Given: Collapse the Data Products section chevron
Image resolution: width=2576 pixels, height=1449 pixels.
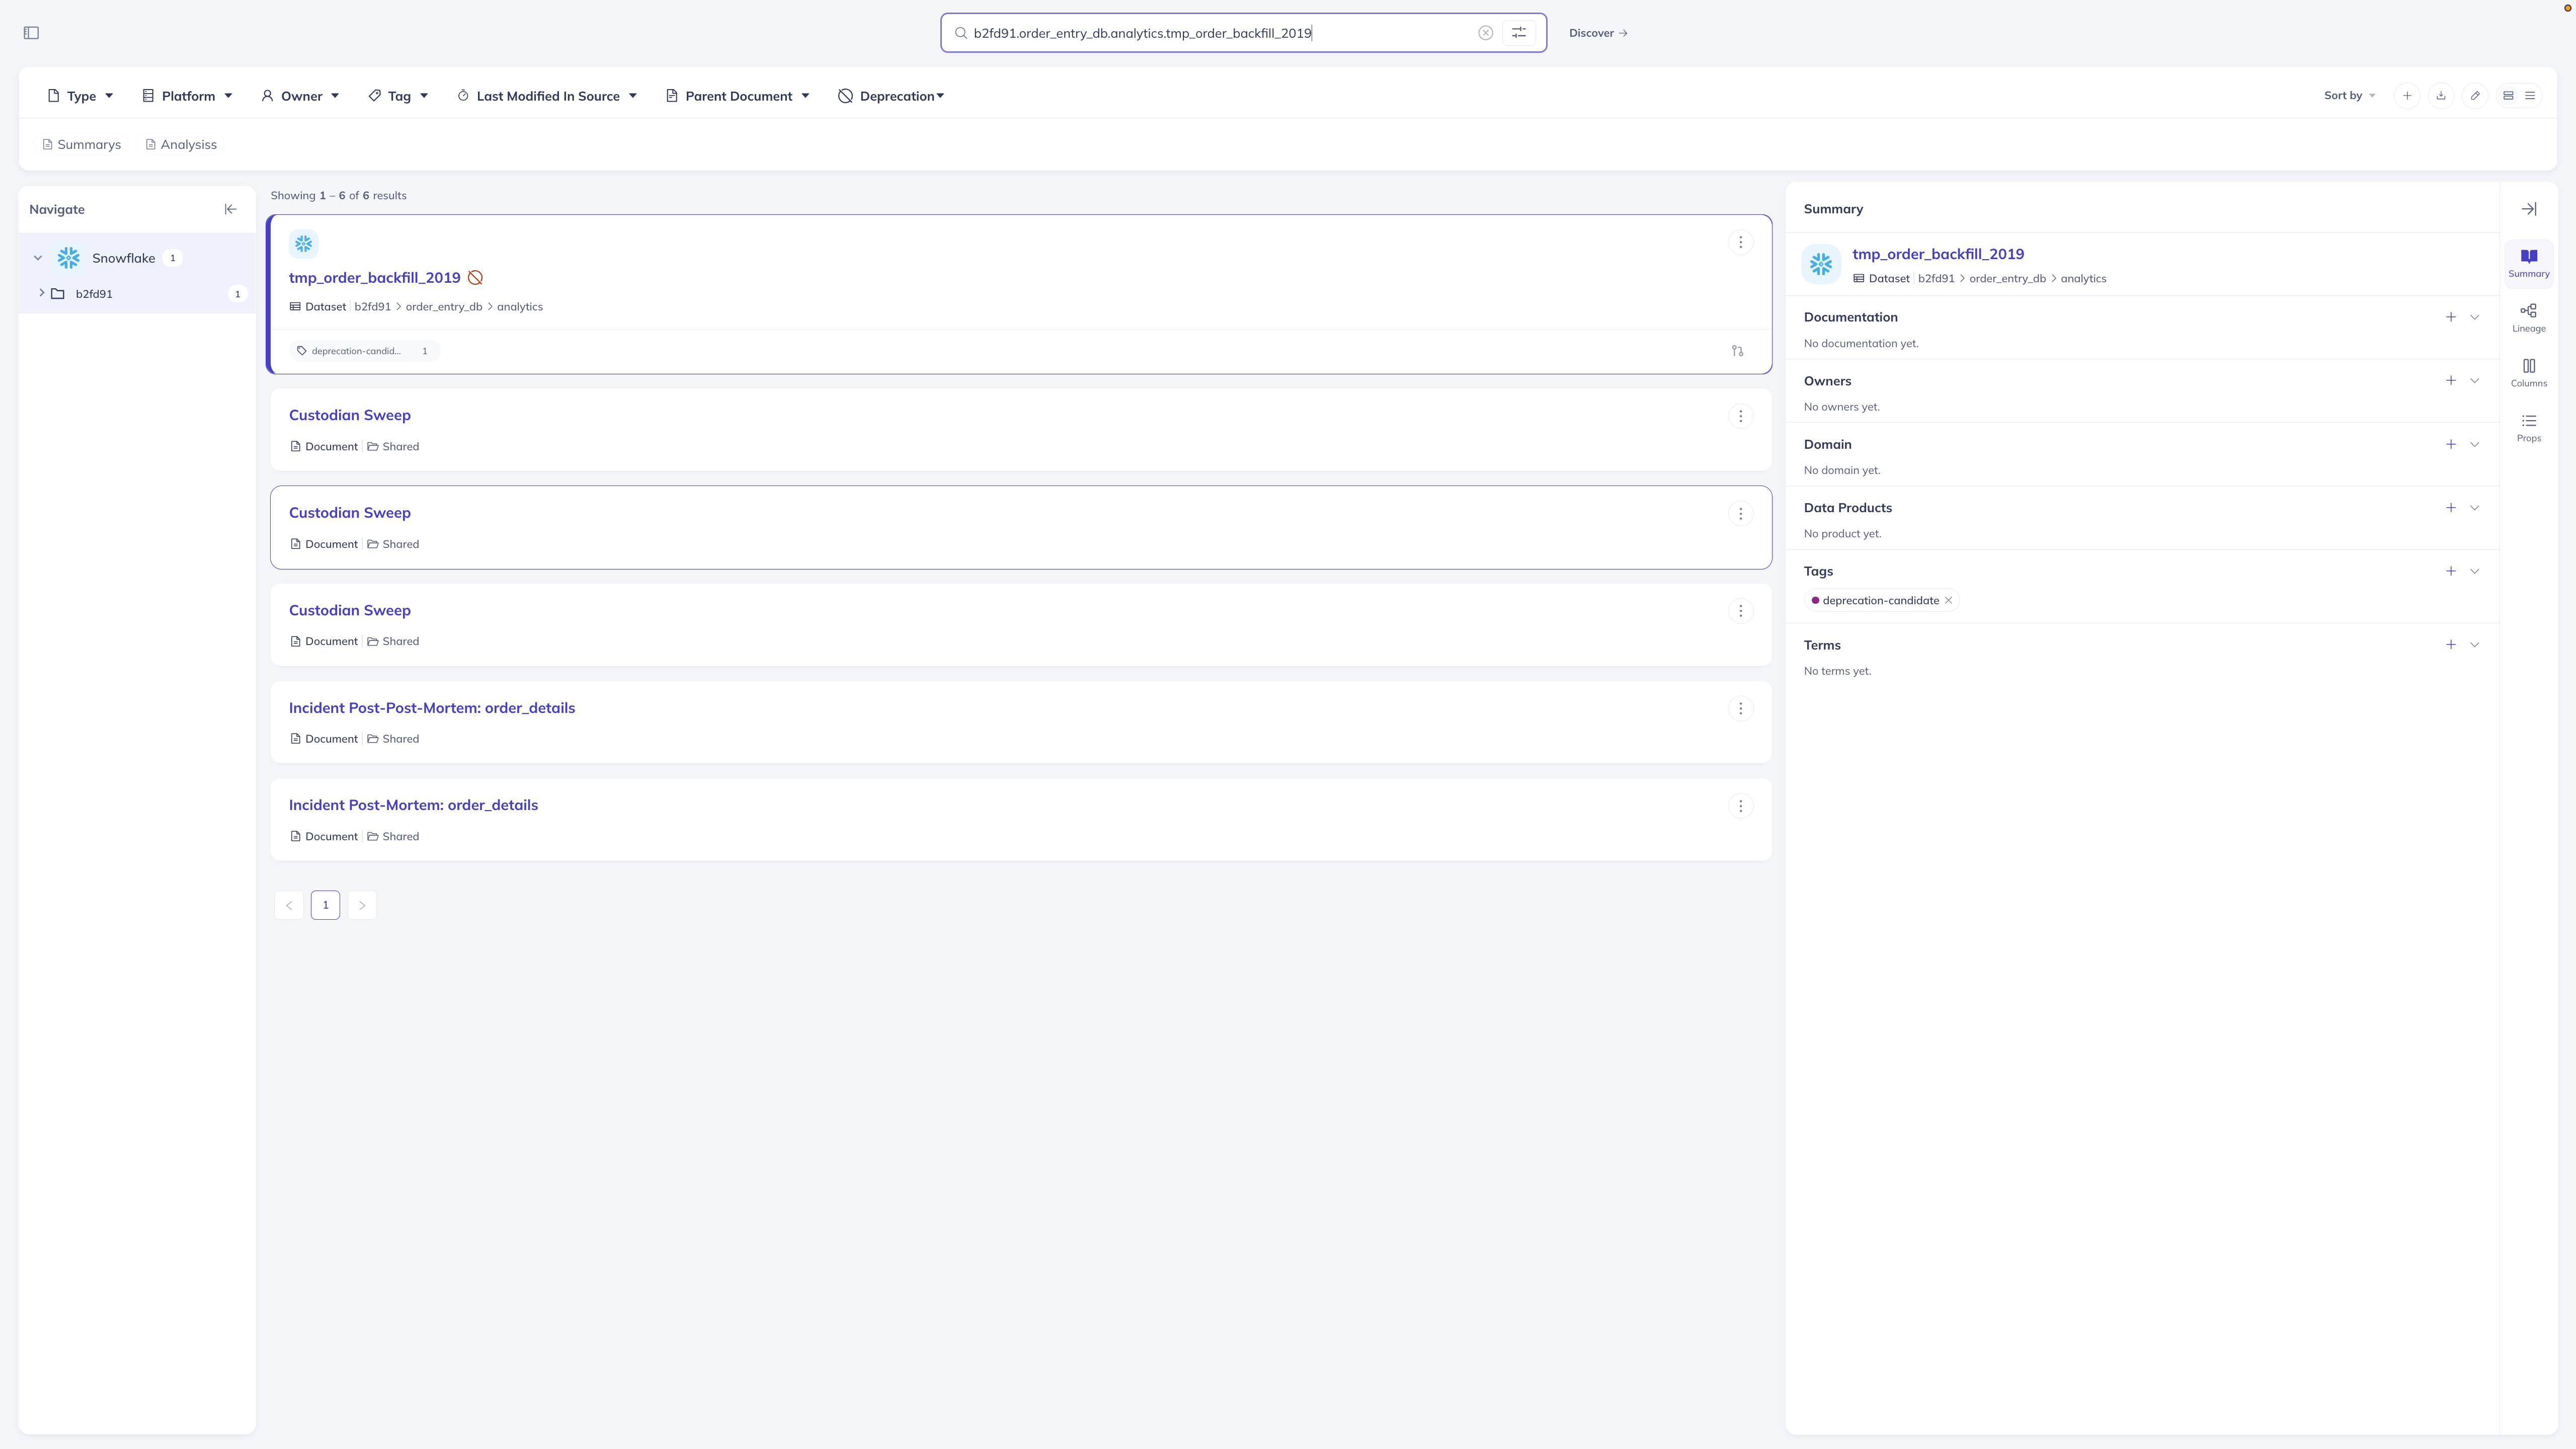Looking at the screenshot, I should [2475, 508].
